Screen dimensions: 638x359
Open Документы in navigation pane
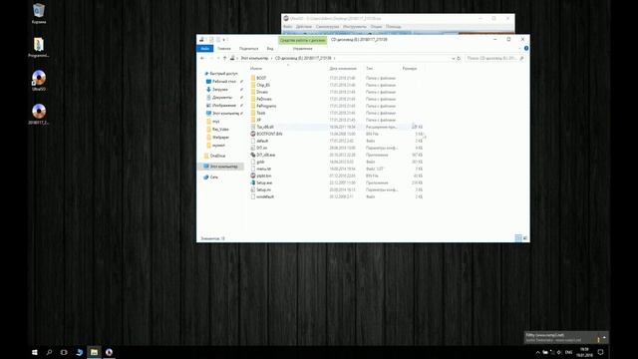point(222,98)
